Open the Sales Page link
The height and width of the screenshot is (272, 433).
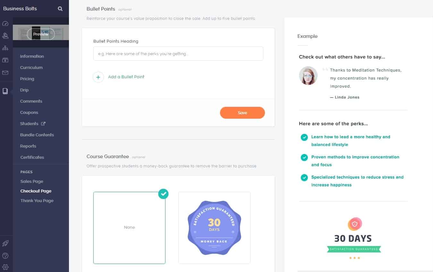coord(32,182)
